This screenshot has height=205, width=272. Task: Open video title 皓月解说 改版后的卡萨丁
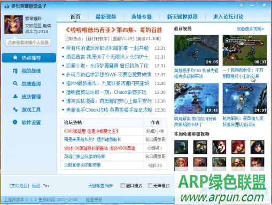[195, 122]
